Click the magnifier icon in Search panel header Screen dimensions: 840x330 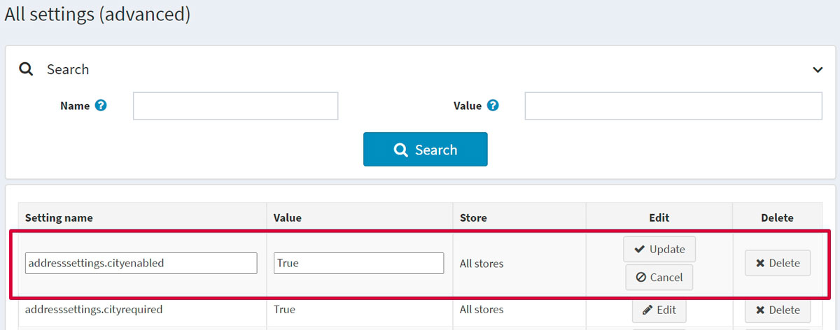point(26,69)
